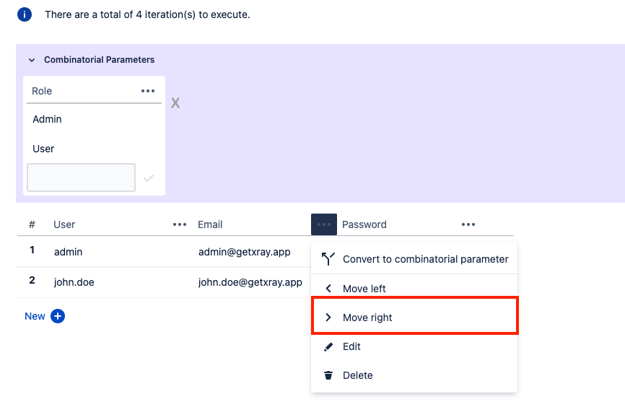This screenshot has width=625, height=407.
Task: Select Edit from the column menu
Action: pyautogui.click(x=414, y=346)
